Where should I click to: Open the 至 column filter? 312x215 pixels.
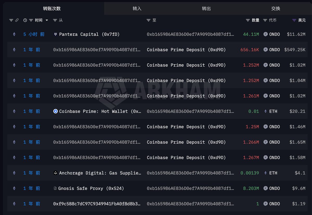tap(148, 20)
